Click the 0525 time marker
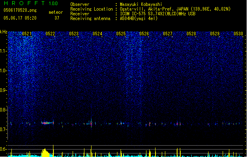Image resolution: width=247 pixels, height=157 pixels. point(121,34)
